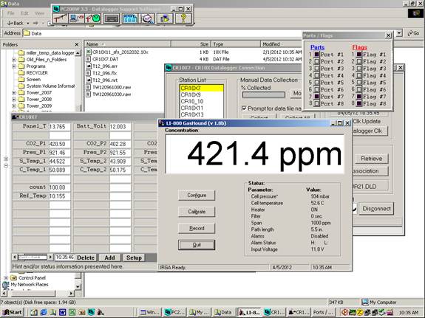Open the PC208W Report tool (blue grid icon)

pos(130,18)
